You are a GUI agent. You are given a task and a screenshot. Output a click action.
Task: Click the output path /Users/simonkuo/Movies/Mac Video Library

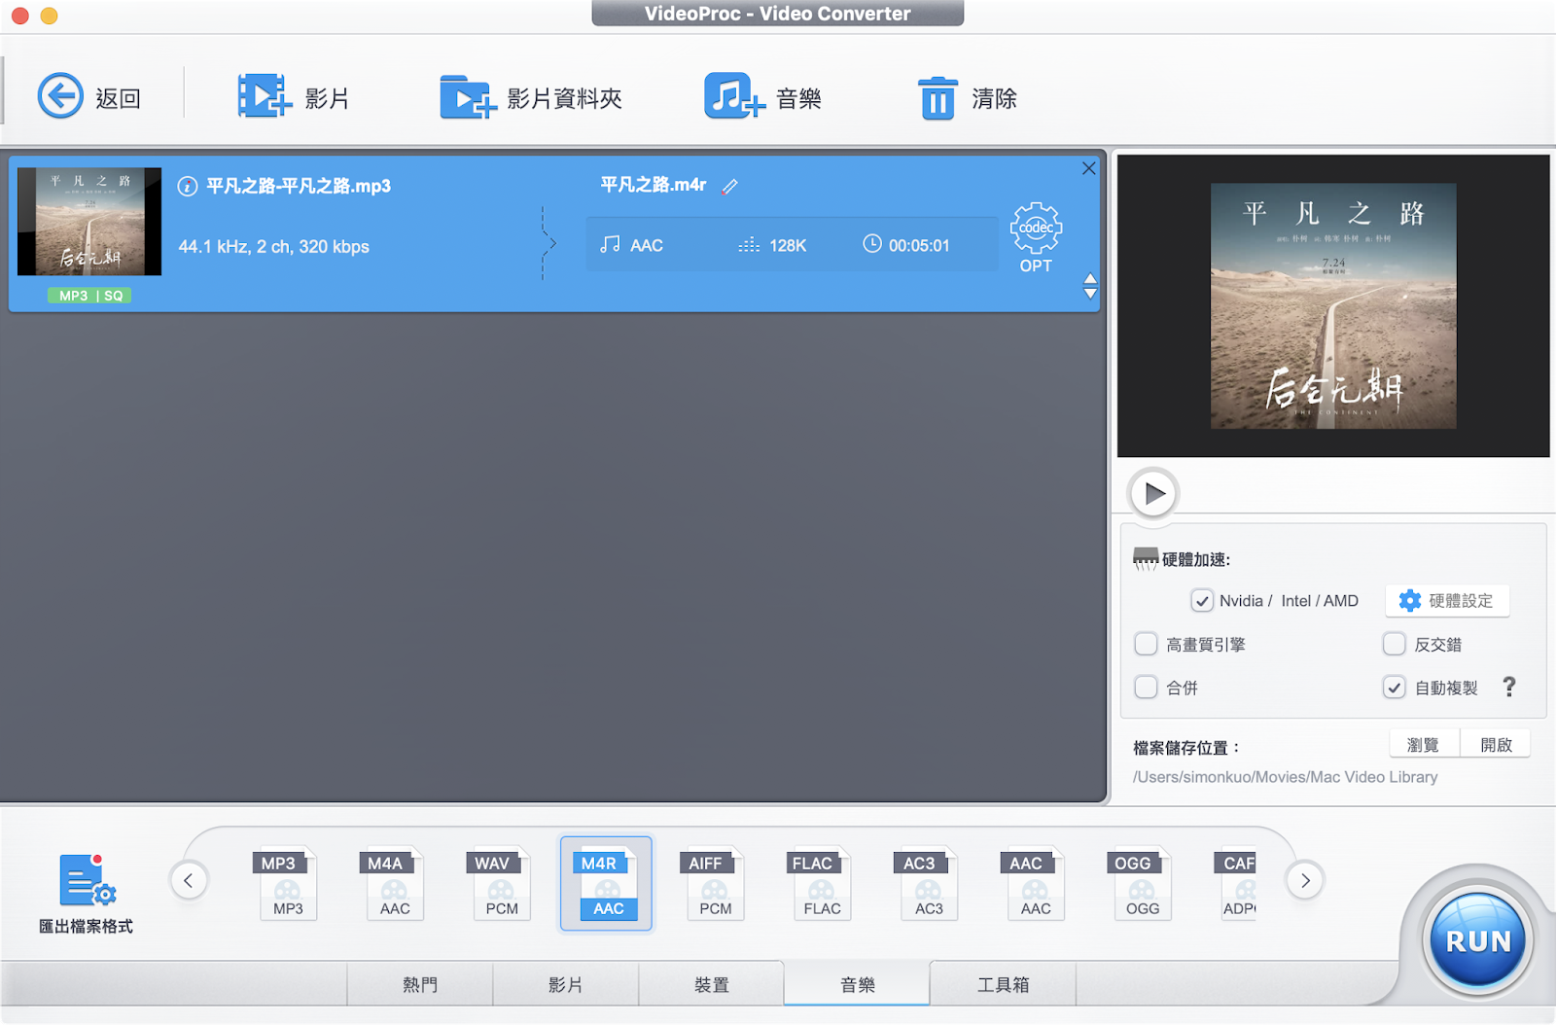tap(1285, 777)
